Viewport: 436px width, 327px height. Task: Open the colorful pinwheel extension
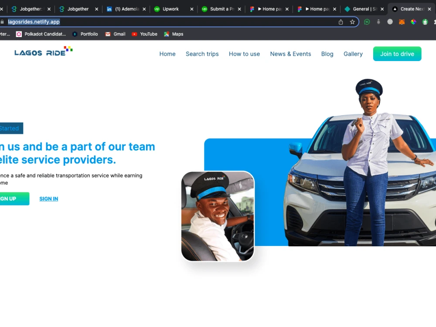pyautogui.click(x=413, y=22)
